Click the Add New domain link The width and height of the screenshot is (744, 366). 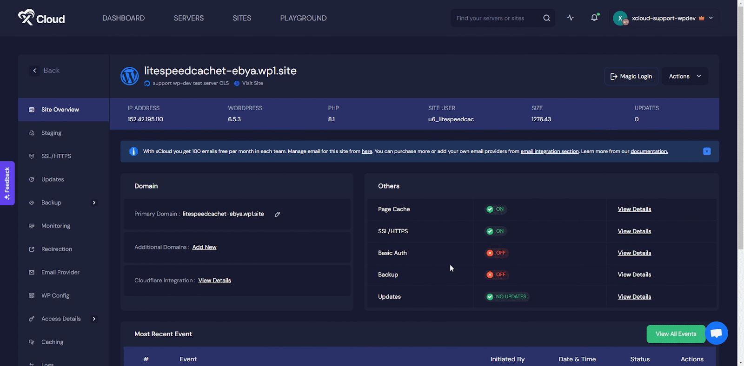click(x=204, y=247)
